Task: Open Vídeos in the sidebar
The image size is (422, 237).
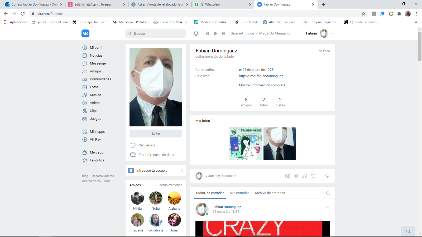Action: pos(95,103)
